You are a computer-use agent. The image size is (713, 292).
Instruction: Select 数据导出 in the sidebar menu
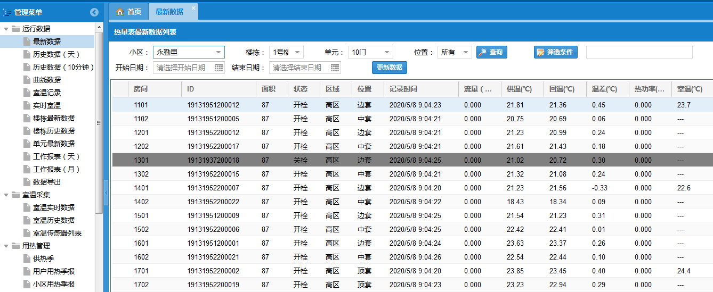click(x=47, y=182)
